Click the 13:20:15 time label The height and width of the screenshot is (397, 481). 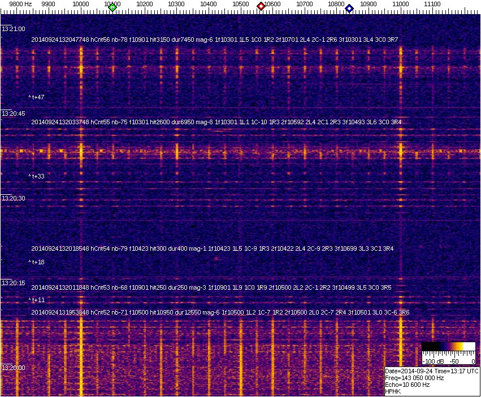(x=13, y=283)
